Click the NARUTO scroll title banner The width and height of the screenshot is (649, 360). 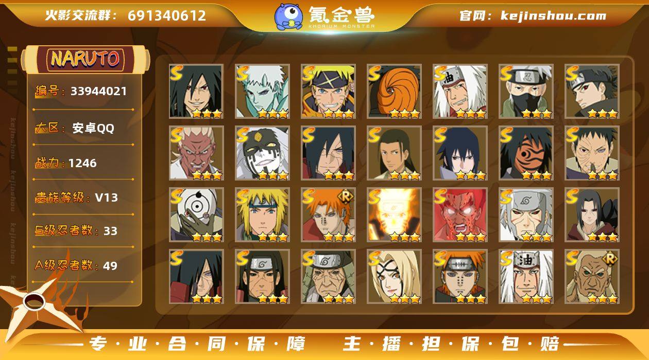(86, 59)
